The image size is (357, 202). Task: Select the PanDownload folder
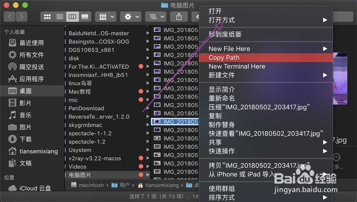pyautogui.click(x=107, y=108)
